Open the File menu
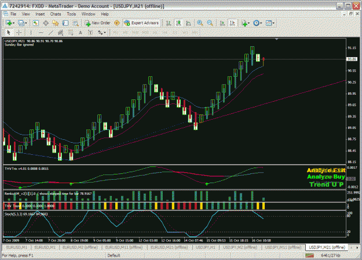This screenshot has height=260, width=362. tap(13, 14)
